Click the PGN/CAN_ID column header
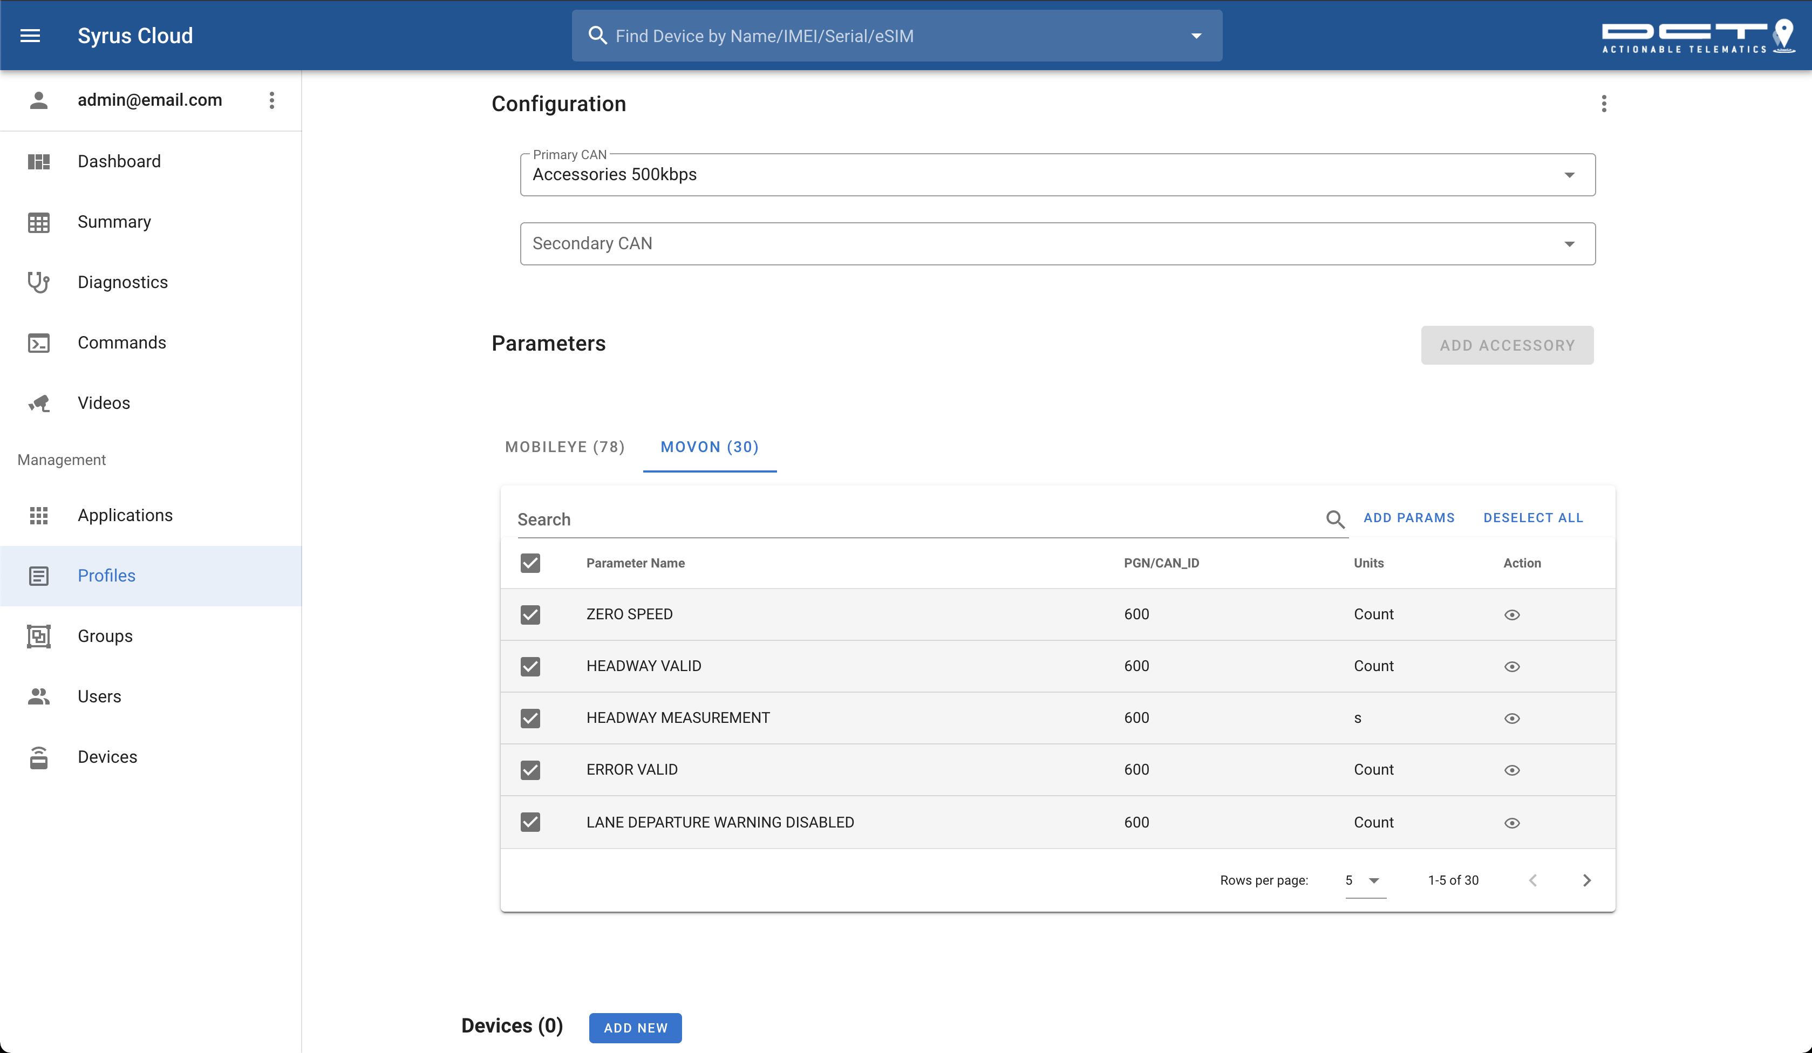1812x1053 pixels. (1161, 563)
